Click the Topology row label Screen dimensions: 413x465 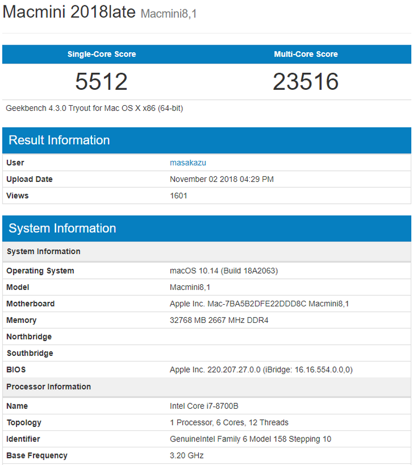tap(24, 423)
